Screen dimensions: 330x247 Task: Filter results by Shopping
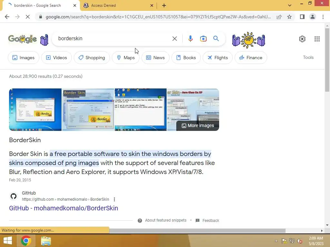coord(92,58)
